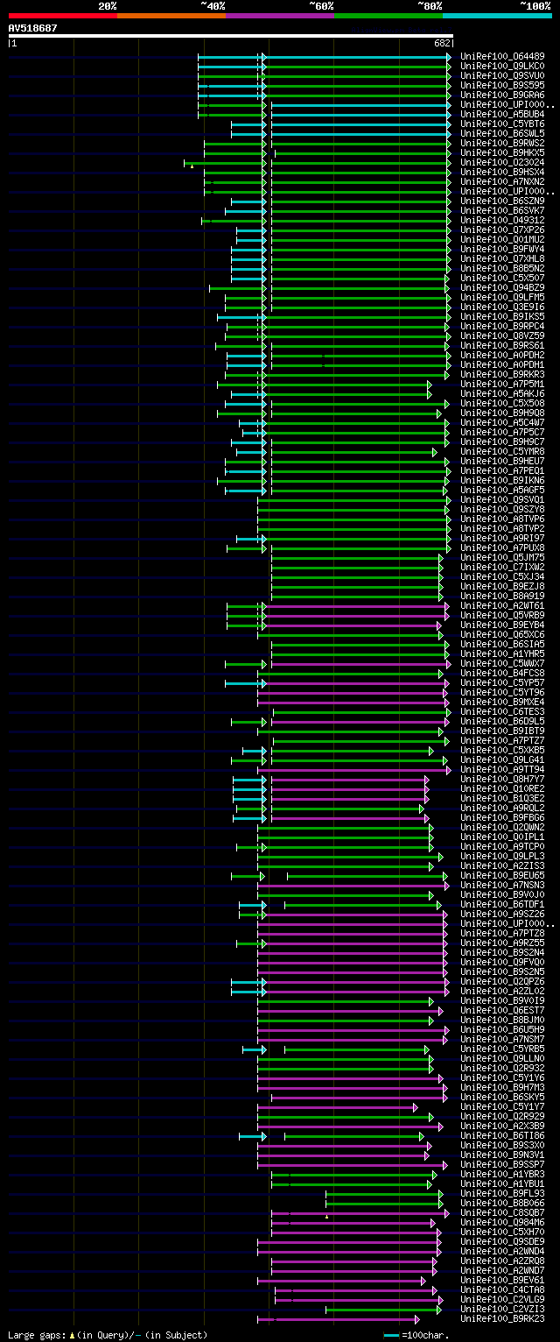Open hit UniRef100_Q984M6
This screenshot has width=560, height=1342.
[502, 1222]
